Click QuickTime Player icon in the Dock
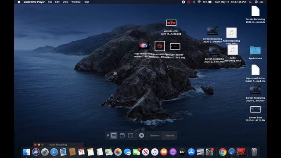This screenshot has width=281, height=158. 232,152
